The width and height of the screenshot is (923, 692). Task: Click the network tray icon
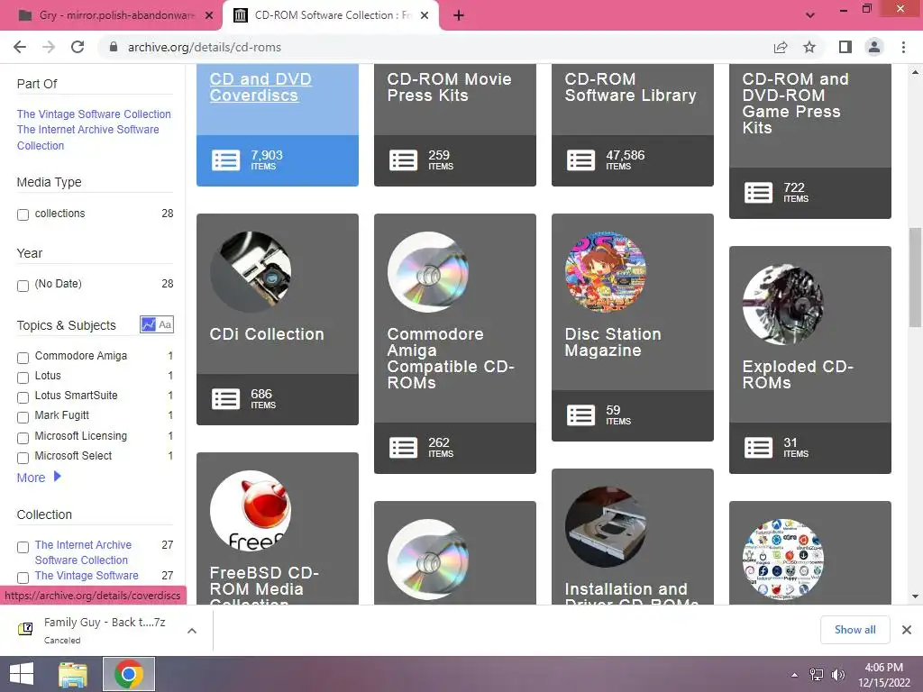pos(817,675)
